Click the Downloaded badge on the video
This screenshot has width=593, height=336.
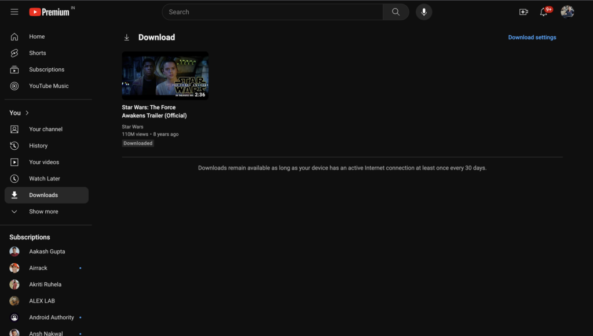[x=137, y=143]
